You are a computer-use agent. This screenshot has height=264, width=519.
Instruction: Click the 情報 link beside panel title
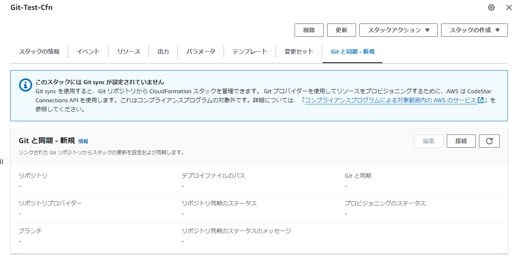point(83,141)
